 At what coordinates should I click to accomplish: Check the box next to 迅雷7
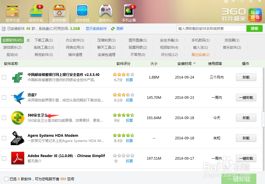click(4, 98)
